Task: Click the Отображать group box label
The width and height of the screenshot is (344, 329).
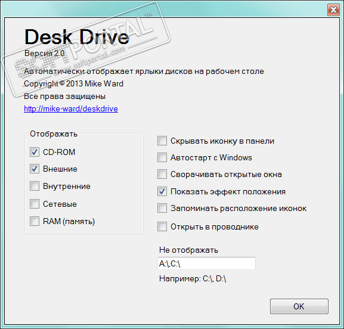Action: 54,134
